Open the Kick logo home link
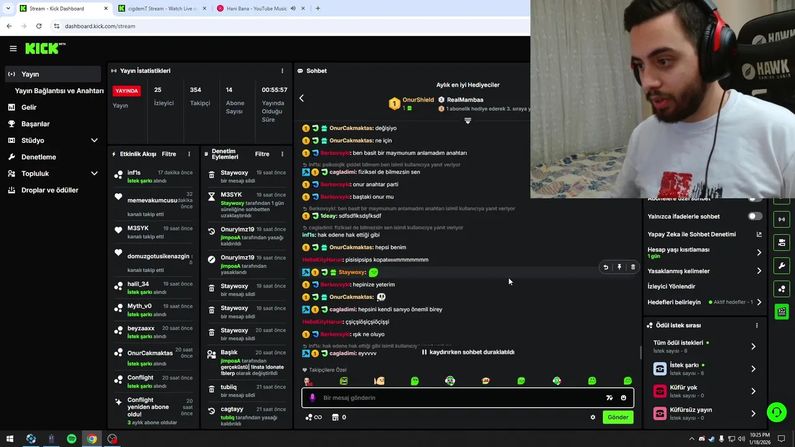This screenshot has width=795, height=447. coord(45,48)
